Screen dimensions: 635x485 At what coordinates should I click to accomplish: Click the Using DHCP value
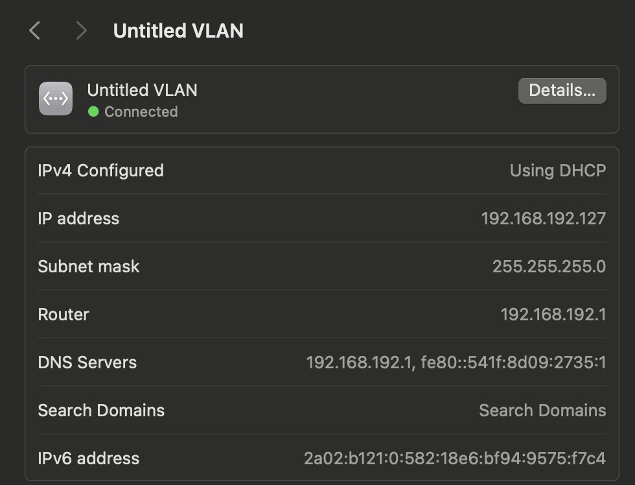[x=557, y=171]
